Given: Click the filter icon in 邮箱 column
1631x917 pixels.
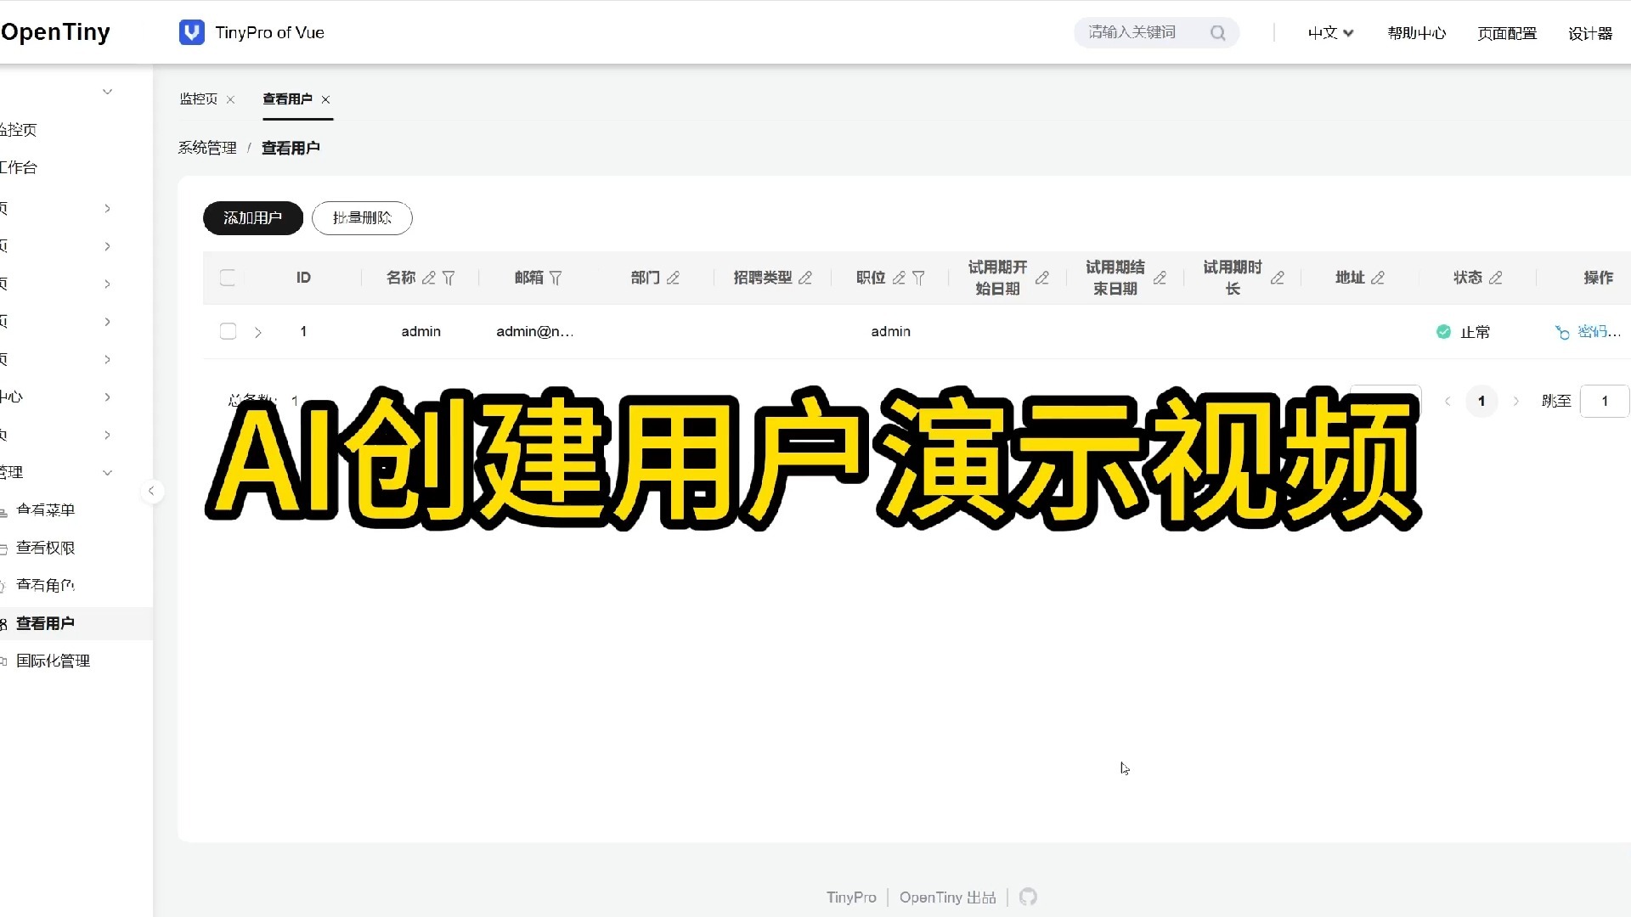Looking at the screenshot, I should coord(556,278).
